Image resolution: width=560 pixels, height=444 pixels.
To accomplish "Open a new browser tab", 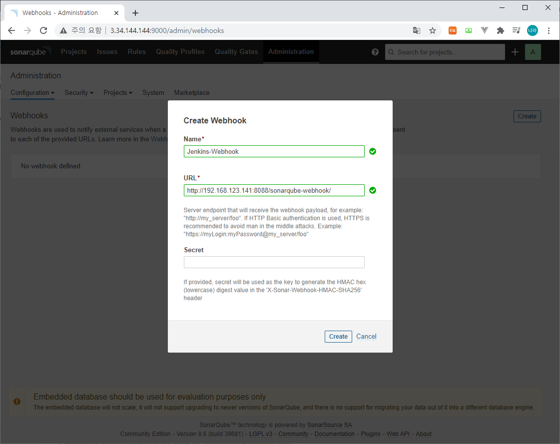I will point(135,13).
